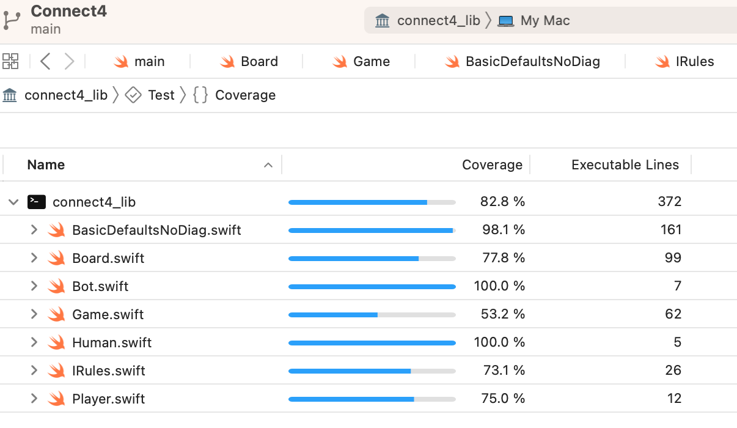
Task: Click the My Mac laptop icon
Action: click(x=506, y=21)
